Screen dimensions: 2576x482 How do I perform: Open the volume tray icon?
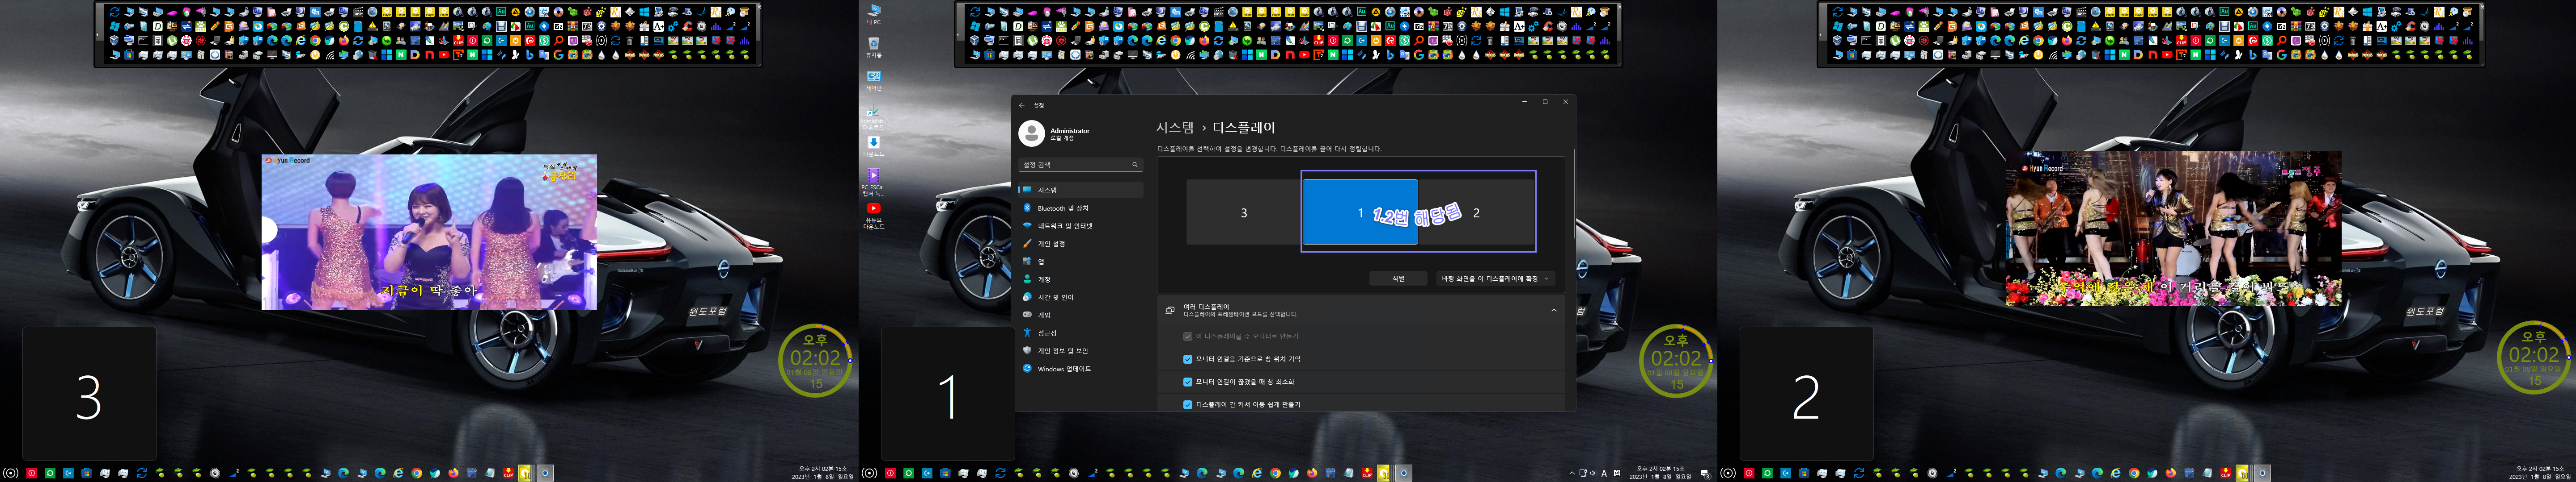click(x=1593, y=473)
